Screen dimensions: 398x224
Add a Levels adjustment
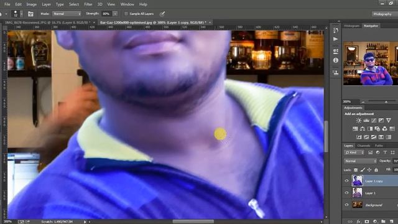pyautogui.click(x=366, y=120)
